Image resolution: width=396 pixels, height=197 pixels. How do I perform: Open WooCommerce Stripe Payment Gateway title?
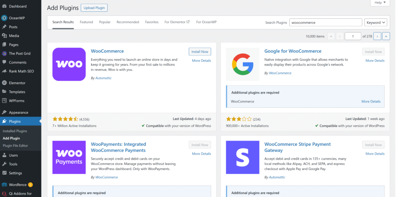297,147
